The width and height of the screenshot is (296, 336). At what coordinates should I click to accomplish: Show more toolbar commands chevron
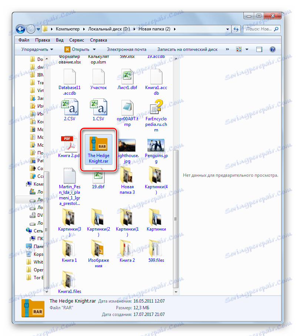(227, 49)
